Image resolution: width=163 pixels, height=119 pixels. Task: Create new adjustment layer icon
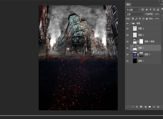(x=145, y=107)
